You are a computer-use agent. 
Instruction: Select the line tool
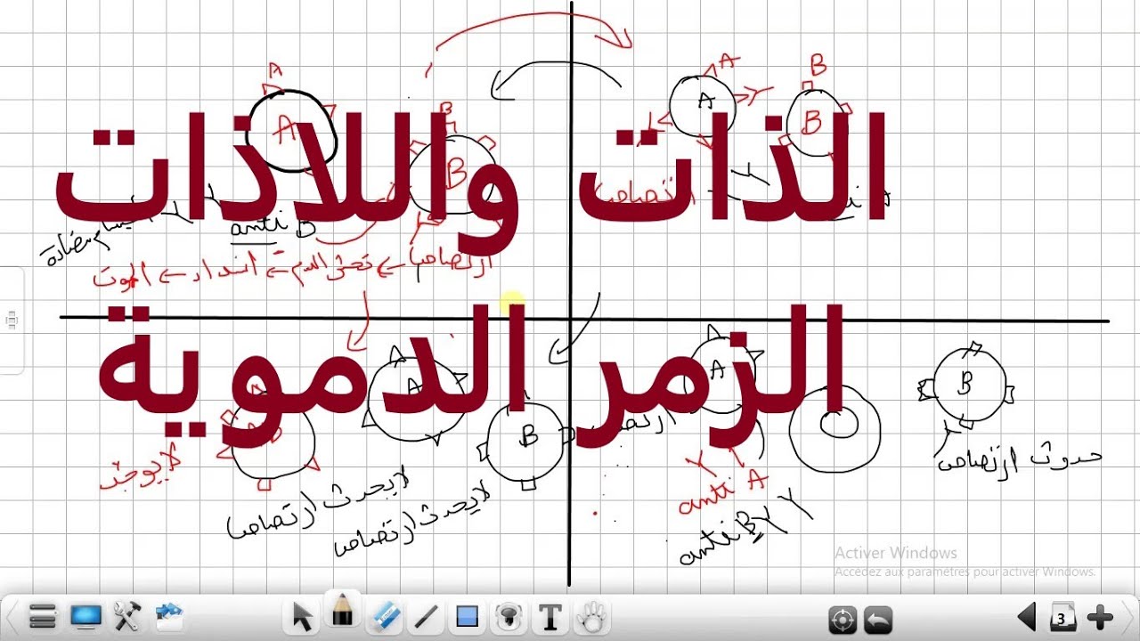coord(427,616)
